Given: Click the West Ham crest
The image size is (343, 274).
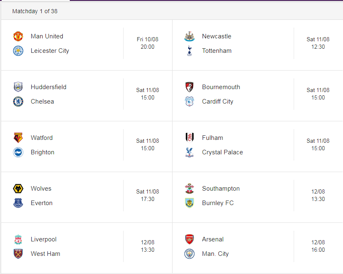Looking at the screenshot, I should (18, 254).
